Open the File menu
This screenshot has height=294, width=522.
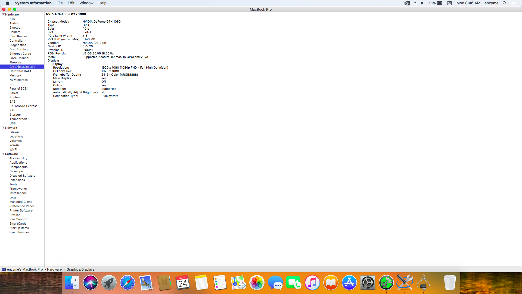click(x=60, y=3)
